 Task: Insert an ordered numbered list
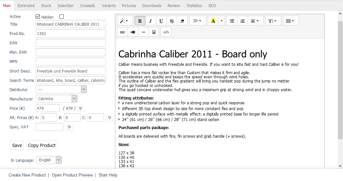tap(242, 21)
